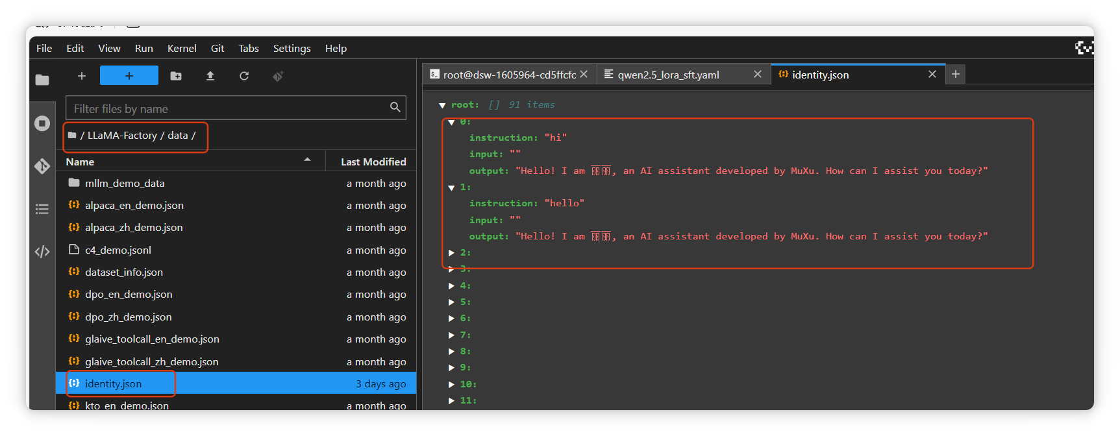
Task: Click the Upload Files arrow icon
Action: click(x=210, y=76)
